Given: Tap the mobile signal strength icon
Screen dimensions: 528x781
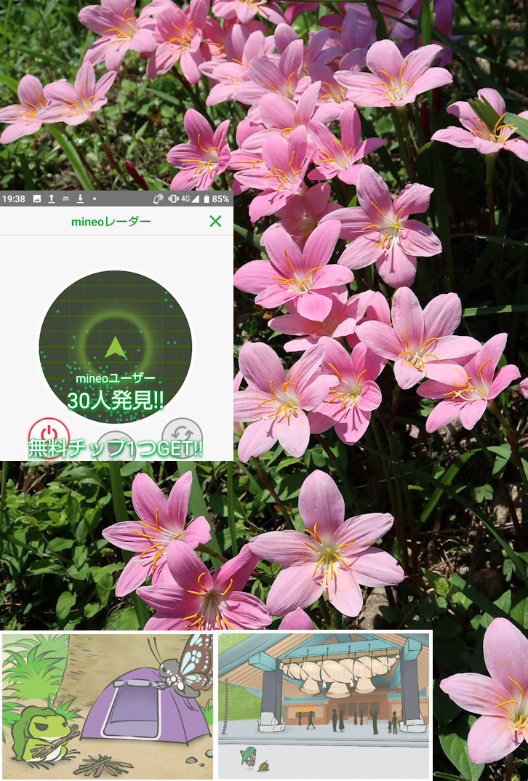Looking at the screenshot, I should pyautogui.click(x=195, y=199).
